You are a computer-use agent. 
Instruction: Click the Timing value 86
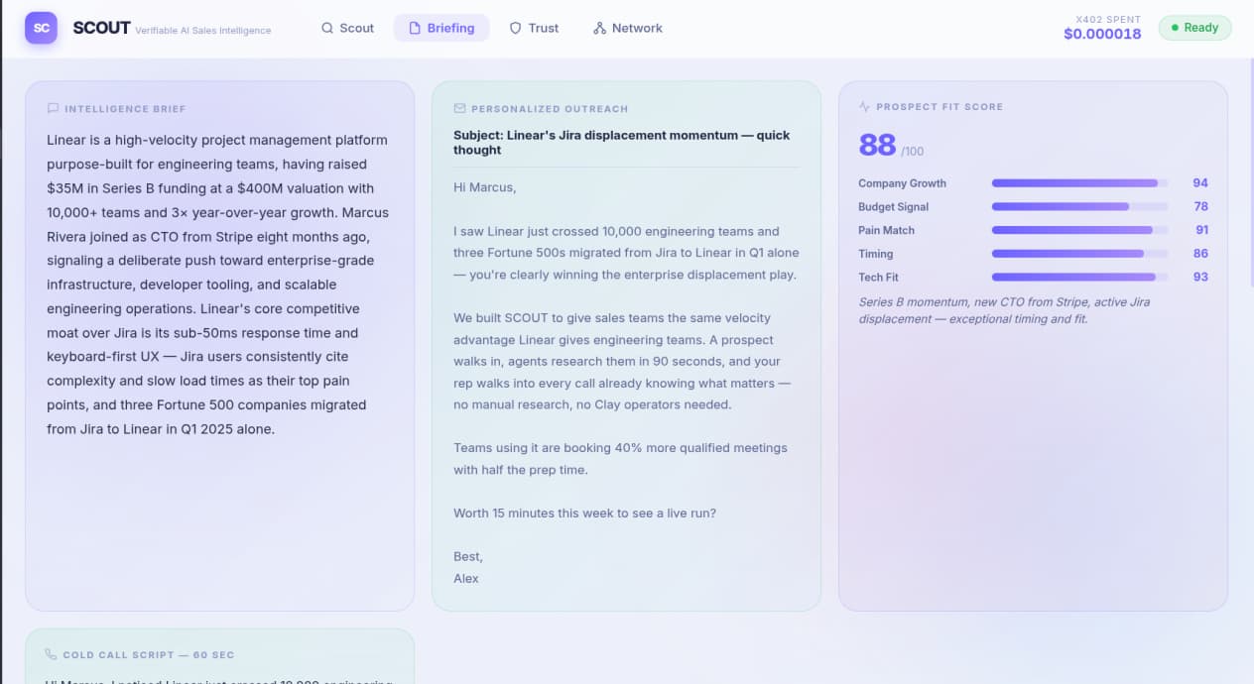point(1200,254)
